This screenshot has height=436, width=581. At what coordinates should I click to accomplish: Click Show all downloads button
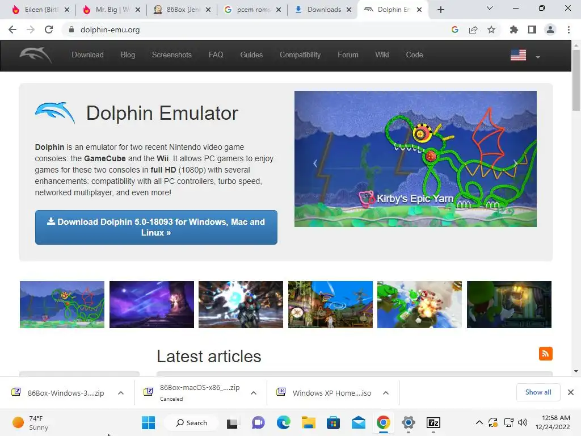pos(538,392)
